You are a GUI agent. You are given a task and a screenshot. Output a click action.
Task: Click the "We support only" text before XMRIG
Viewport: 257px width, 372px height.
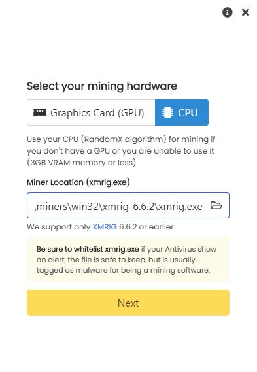(x=59, y=227)
